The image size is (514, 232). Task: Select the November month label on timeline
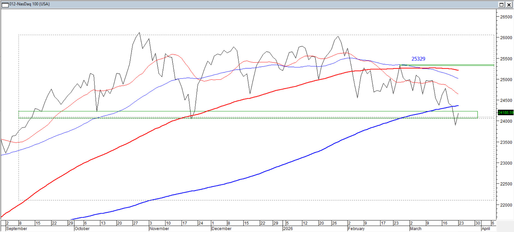(x=159, y=229)
